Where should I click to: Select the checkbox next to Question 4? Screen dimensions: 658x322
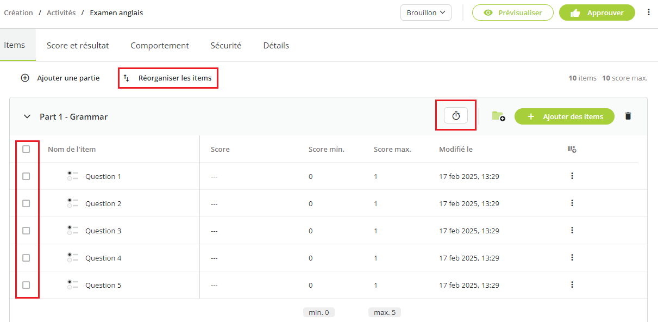pyautogui.click(x=26, y=258)
